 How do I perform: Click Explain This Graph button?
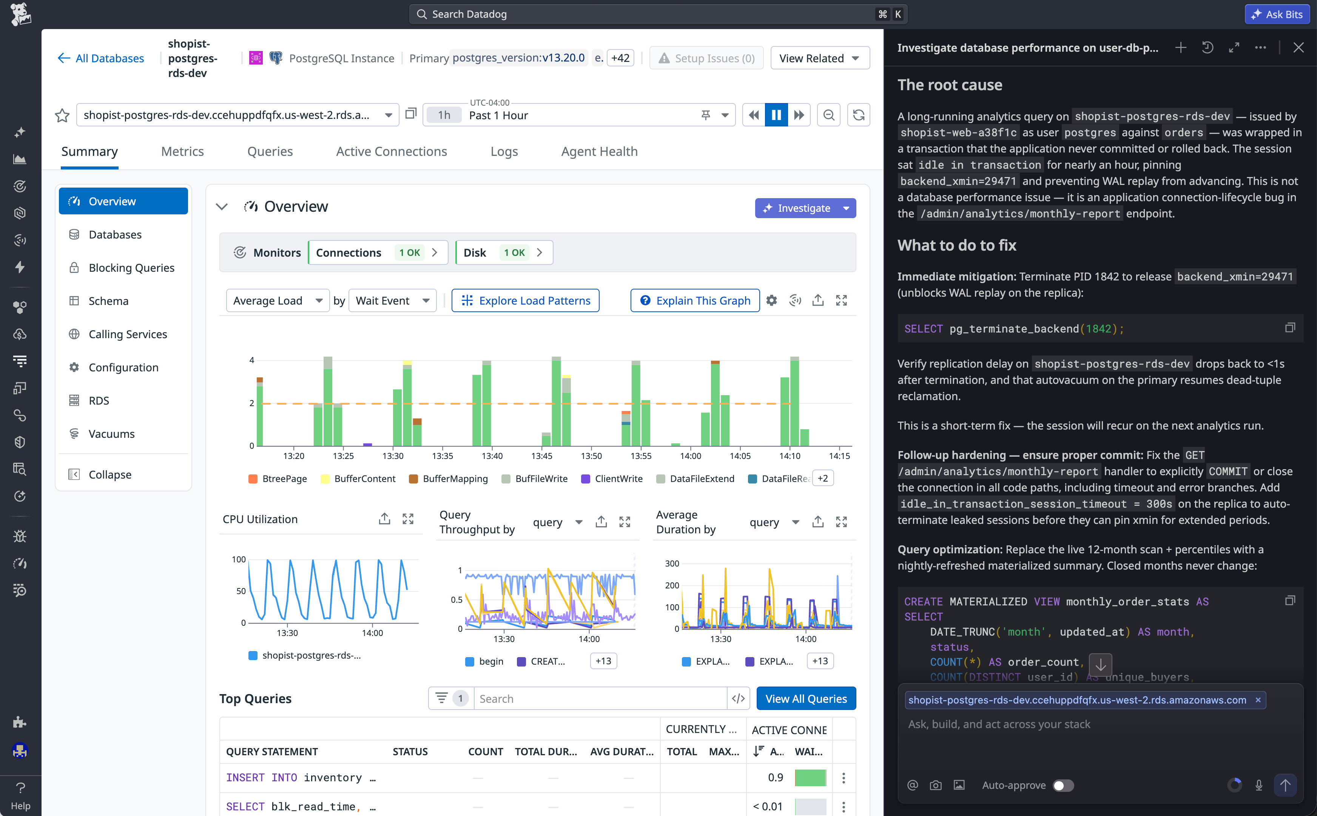coord(695,300)
